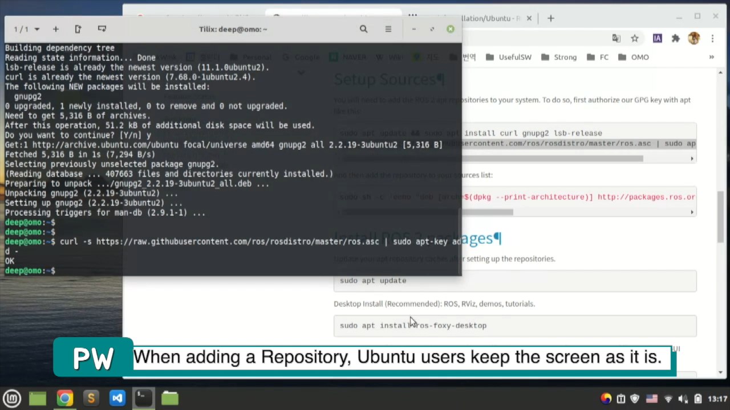Screen dimensions: 730x410
Task: Open the UsefulSW bookmark folder
Action: (508, 57)
